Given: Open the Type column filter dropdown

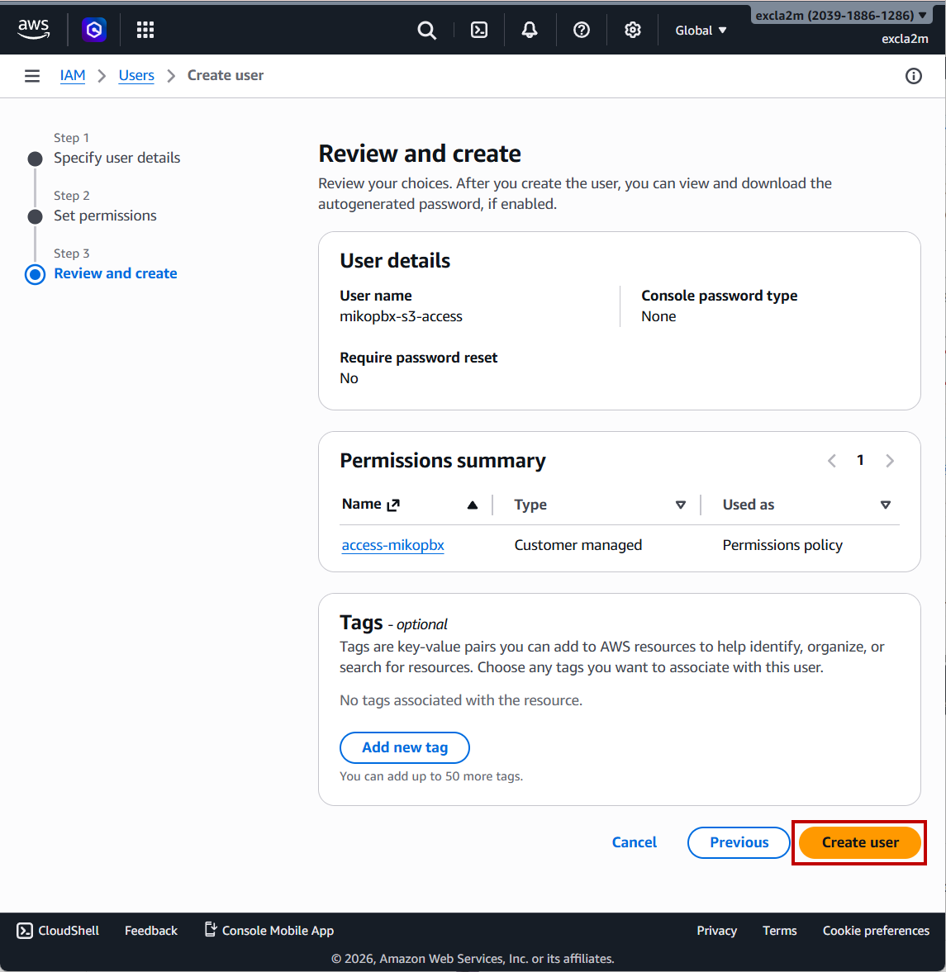Looking at the screenshot, I should (681, 505).
